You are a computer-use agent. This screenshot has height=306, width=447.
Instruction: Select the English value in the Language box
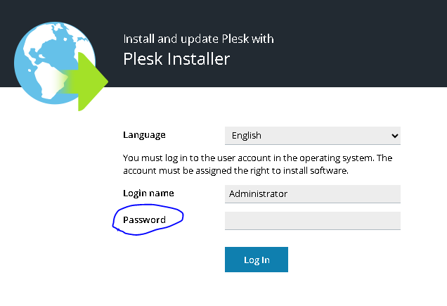click(x=245, y=136)
